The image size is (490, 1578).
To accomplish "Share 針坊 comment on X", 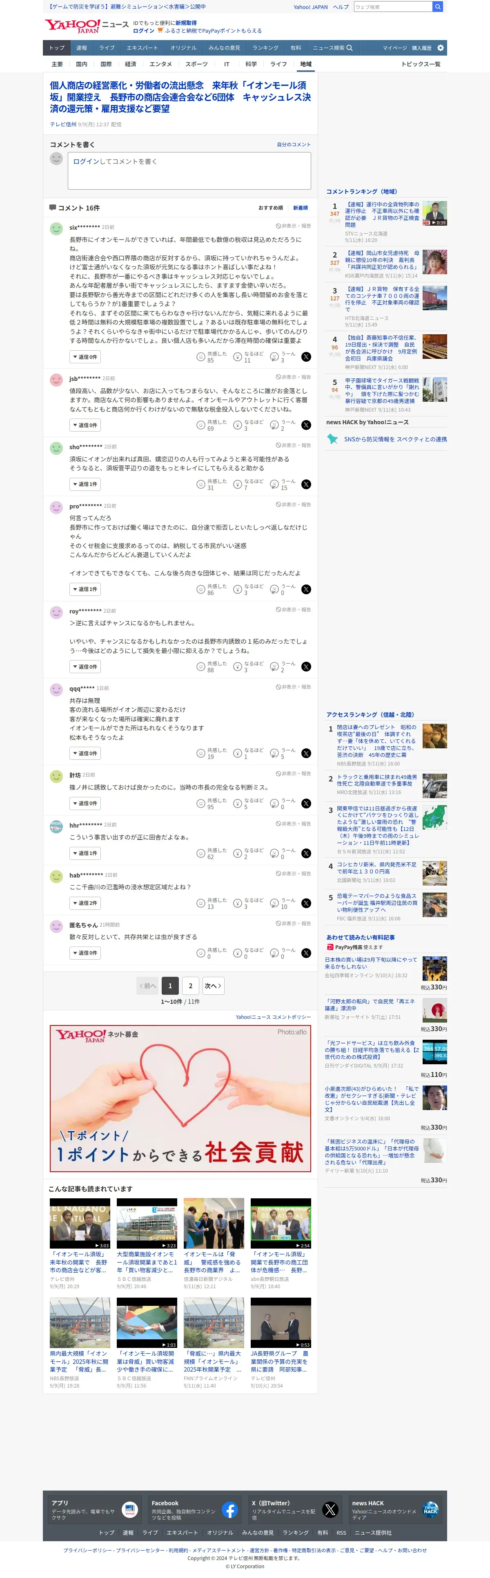I will point(306,804).
